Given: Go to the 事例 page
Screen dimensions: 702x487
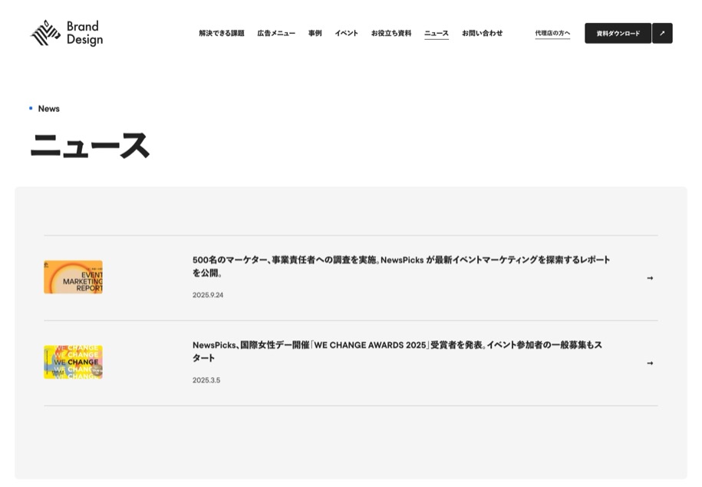Looking at the screenshot, I should point(315,33).
